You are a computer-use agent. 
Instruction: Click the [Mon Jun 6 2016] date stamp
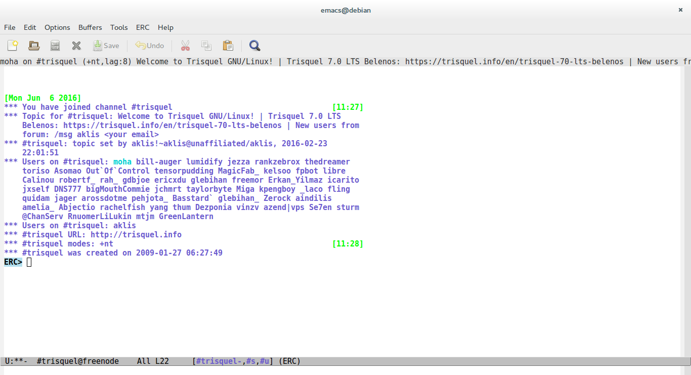42,98
